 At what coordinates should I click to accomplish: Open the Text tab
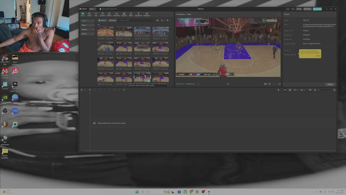pyautogui.click(x=96, y=14)
